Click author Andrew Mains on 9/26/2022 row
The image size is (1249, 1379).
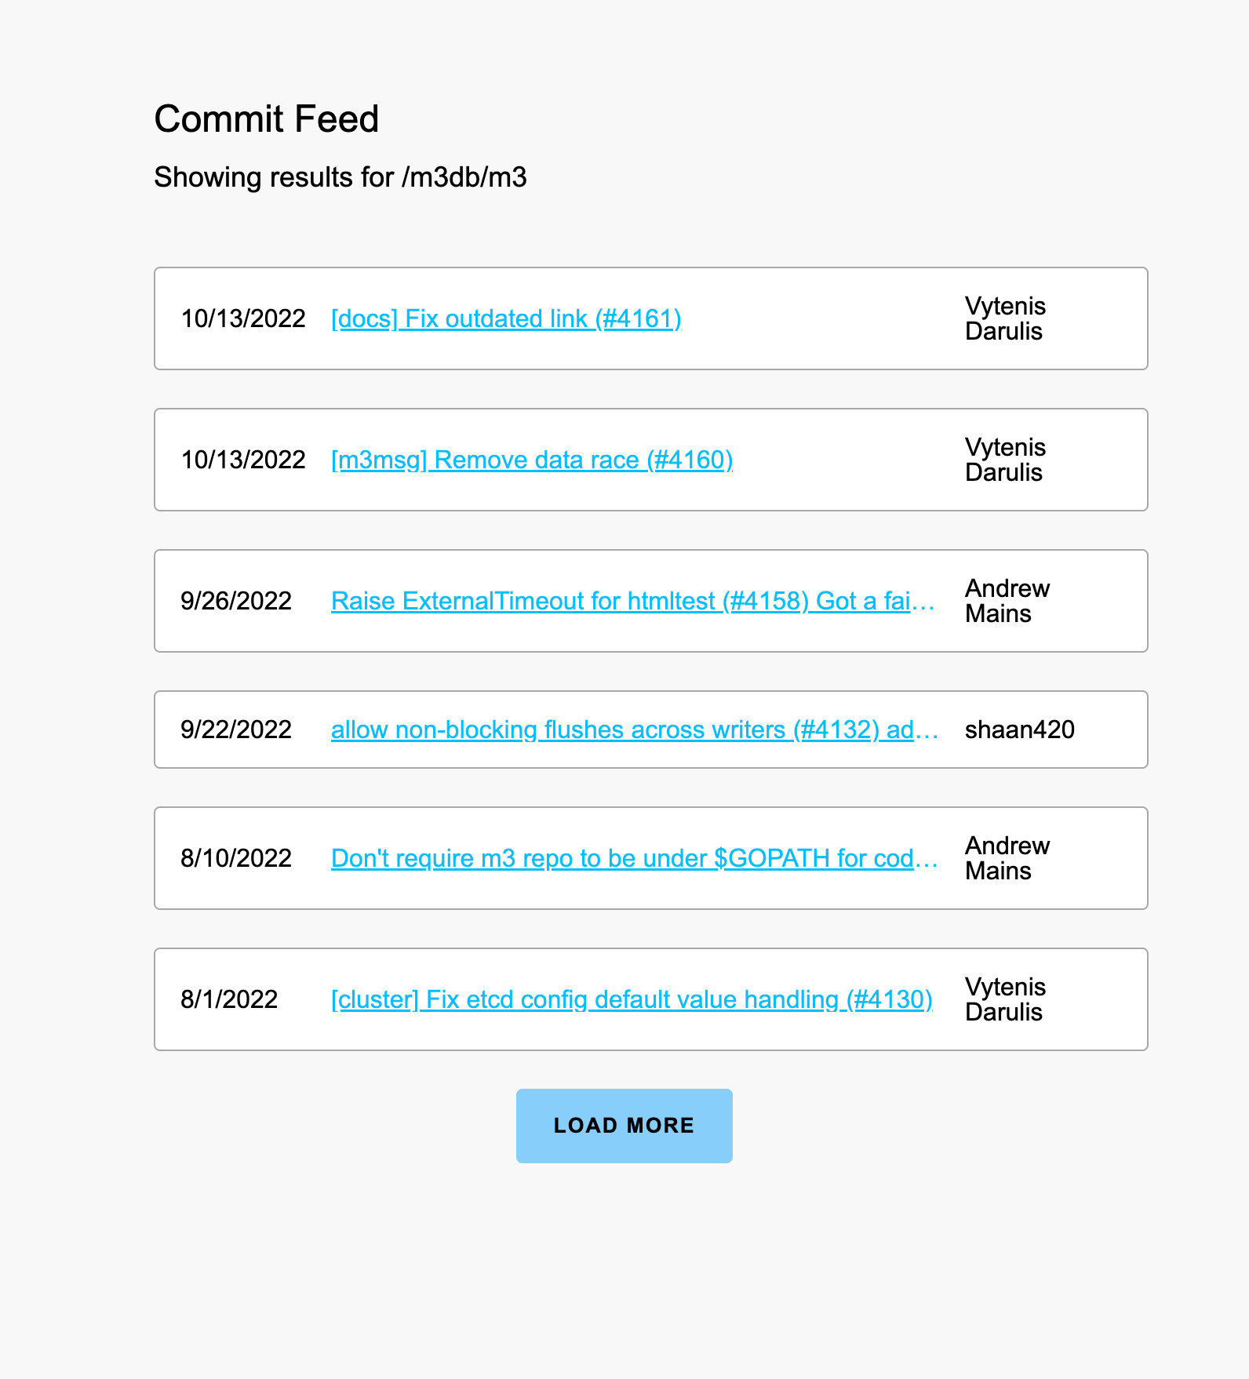[1007, 601]
